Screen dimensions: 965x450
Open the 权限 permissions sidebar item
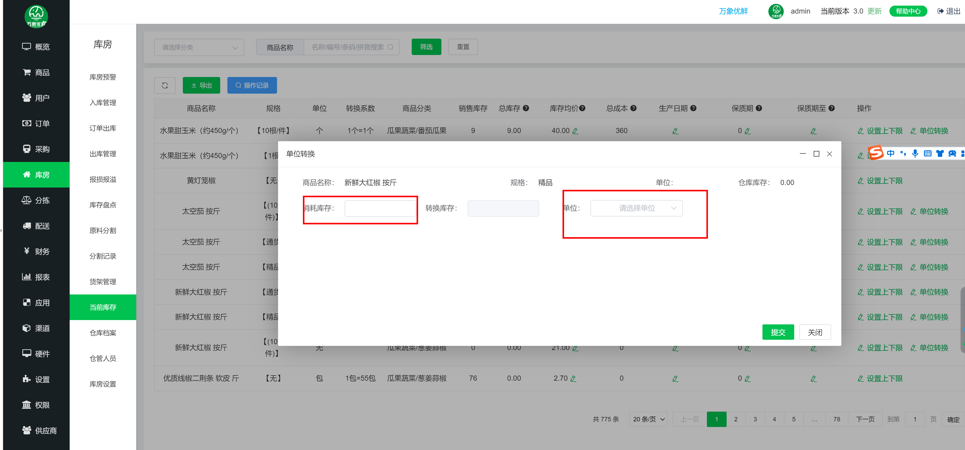click(x=36, y=405)
